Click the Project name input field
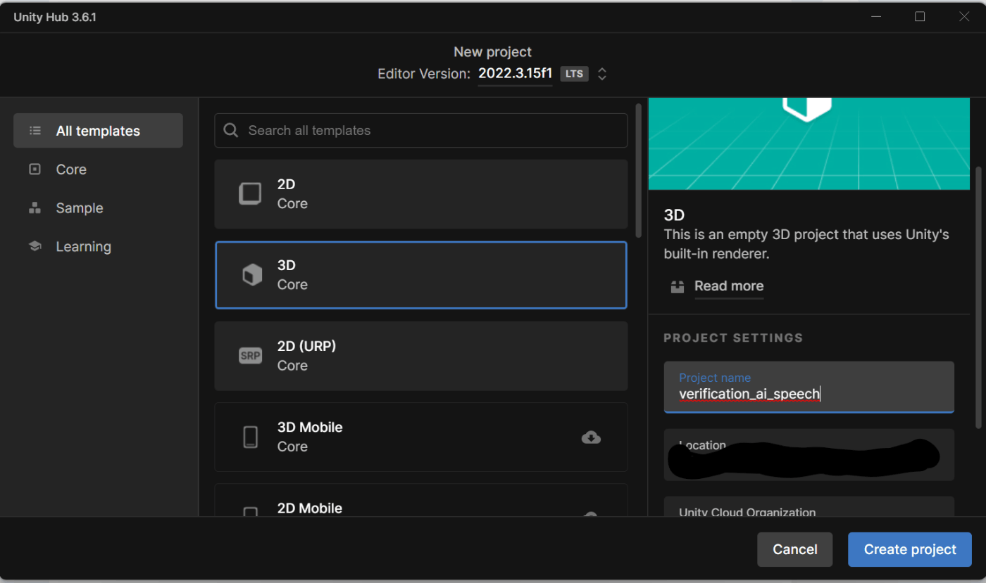 809,387
